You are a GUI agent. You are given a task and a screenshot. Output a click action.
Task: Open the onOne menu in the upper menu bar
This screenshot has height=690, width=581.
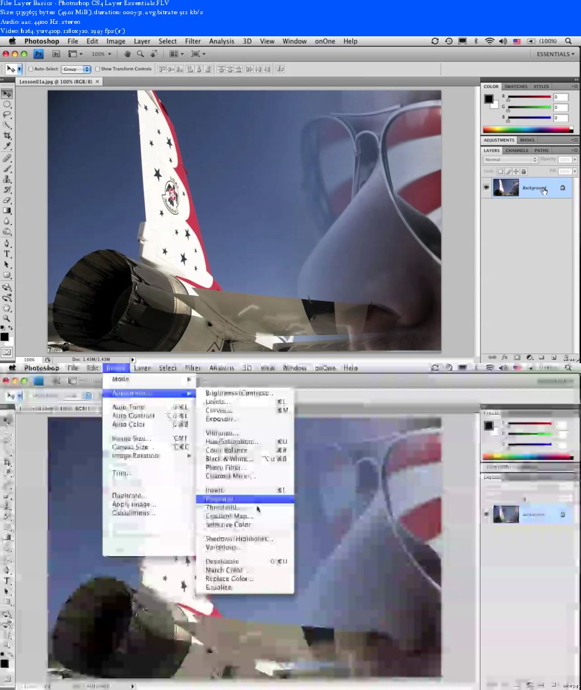pyautogui.click(x=325, y=41)
